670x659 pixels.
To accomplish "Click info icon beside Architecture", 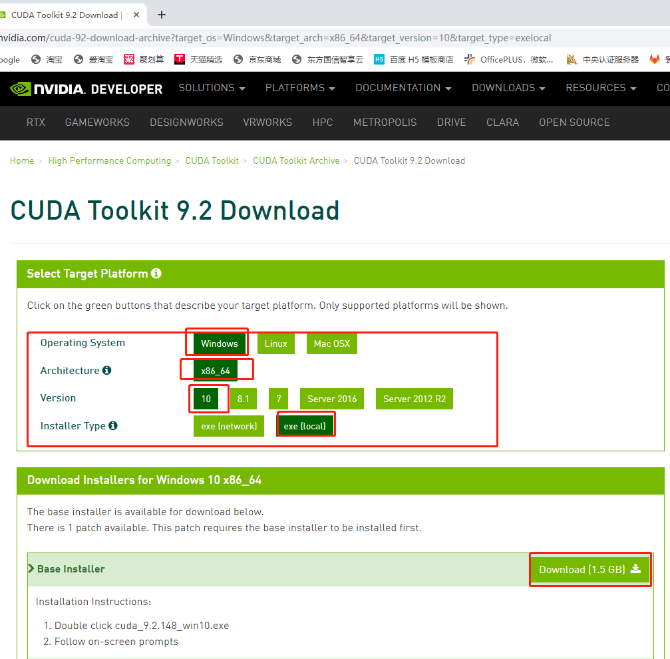I will (x=107, y=370).
